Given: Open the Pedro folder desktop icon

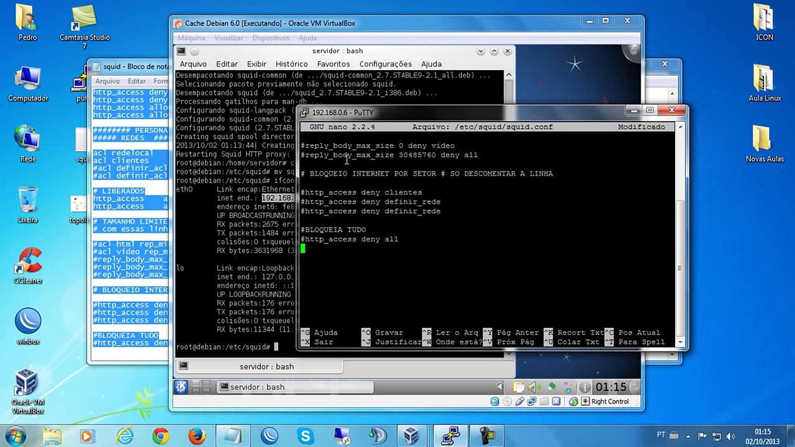Looking at the screenshot, I should tap(27, 24).
